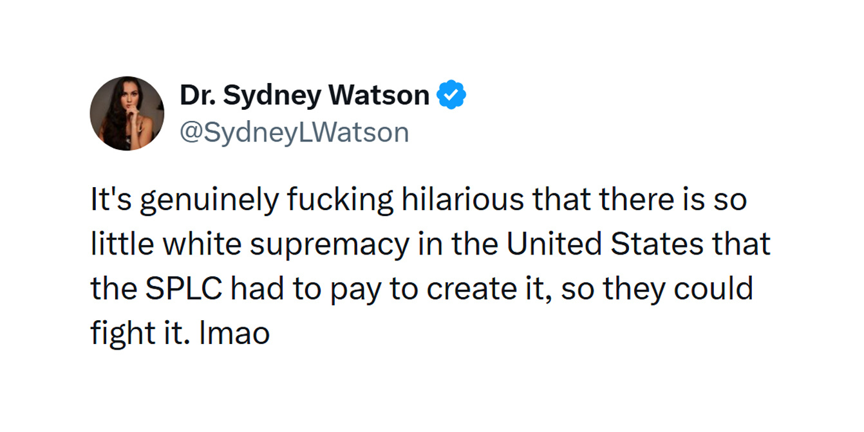Click "It's" at the tweet start
This screenshot has width=864, height=432.
pos(111,201)
